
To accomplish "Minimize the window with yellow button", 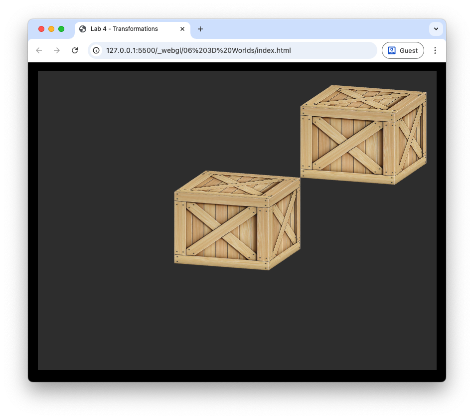I will coord(51,29).
